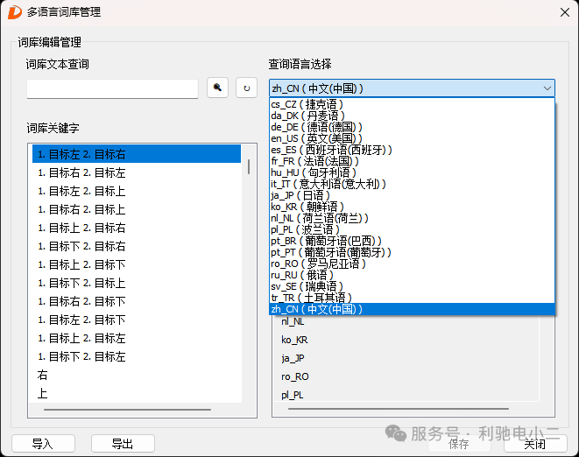Choose pt_PT (葡萄牙语(葡萄牙)) option
This screenshot has width=579, height=457.
(x=412, y=252)
